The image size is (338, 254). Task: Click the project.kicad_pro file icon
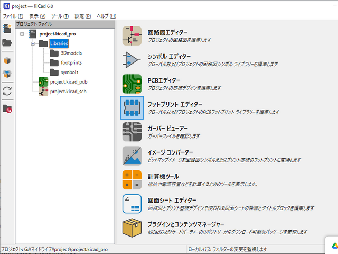[x=33, y=34]
